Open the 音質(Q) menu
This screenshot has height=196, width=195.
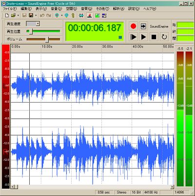[x=87, y=9]
